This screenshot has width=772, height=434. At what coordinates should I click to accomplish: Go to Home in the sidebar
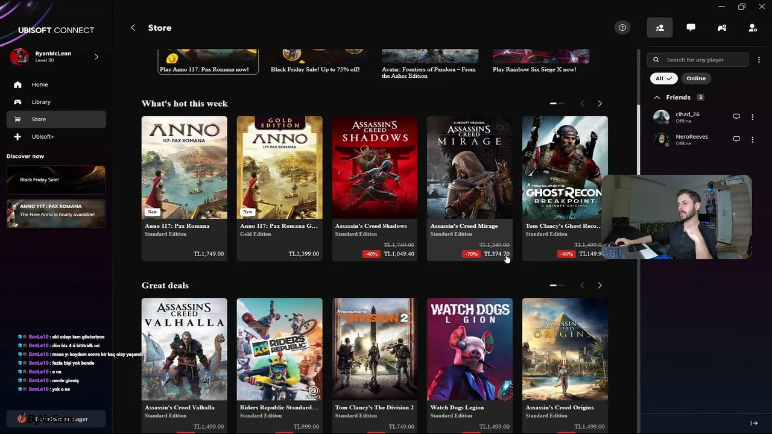tap(56, 84)
